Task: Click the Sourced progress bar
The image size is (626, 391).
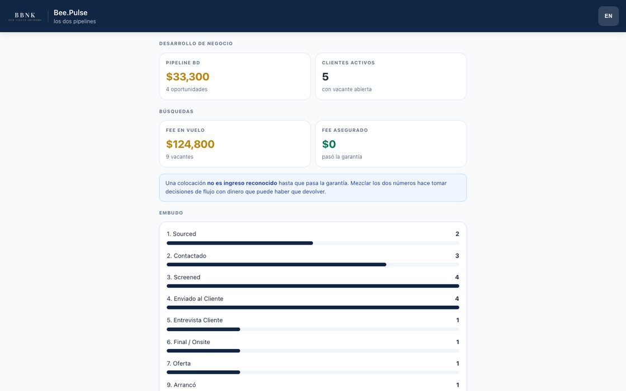Action: [x=312, y=243]
